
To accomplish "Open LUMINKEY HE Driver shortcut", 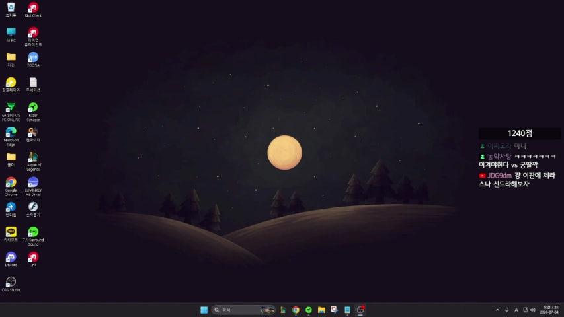I will click(33, 186).
